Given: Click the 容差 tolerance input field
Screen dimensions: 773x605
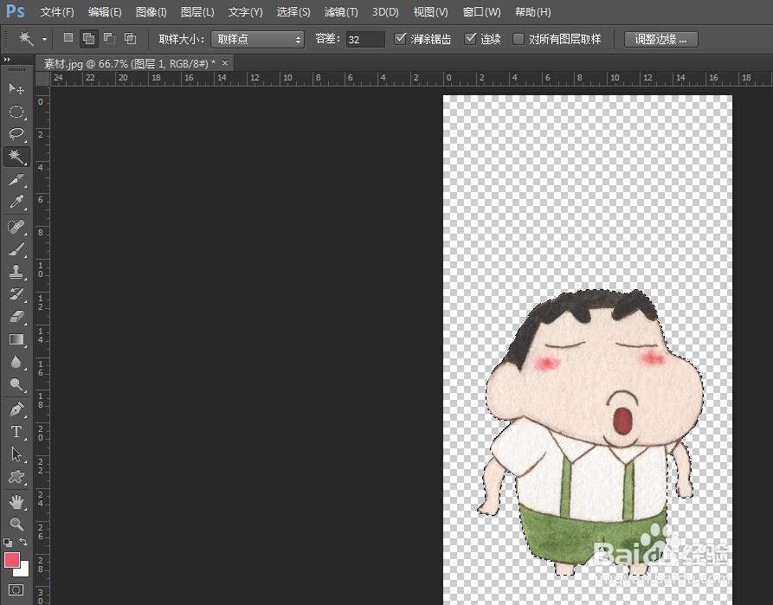Looking at the screenshot, I should pyautogui.click(x=365, y=39).
